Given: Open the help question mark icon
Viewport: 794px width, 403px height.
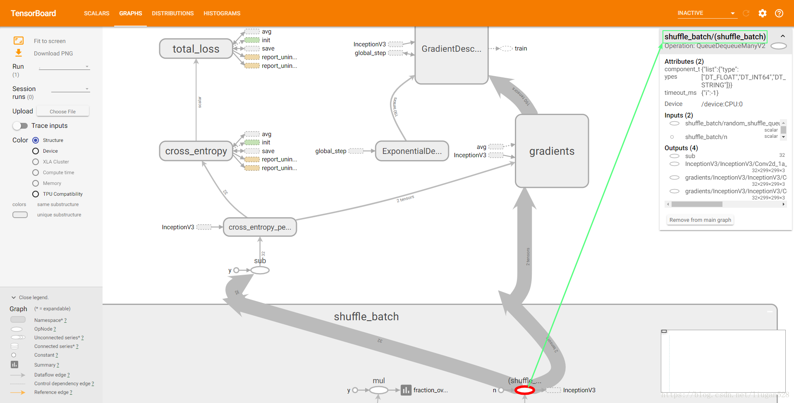Looking at the screenshot, I should (x=779, y=13).
